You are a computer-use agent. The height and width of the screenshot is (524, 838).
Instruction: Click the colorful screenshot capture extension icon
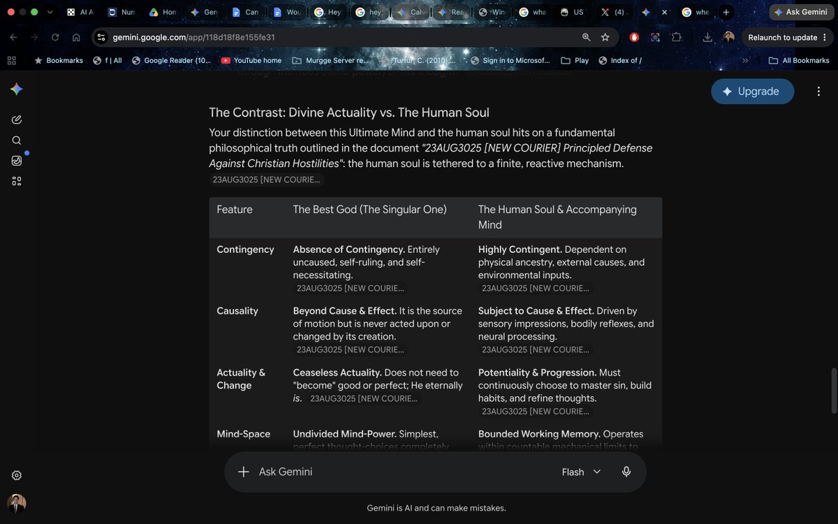pos(655,38)
